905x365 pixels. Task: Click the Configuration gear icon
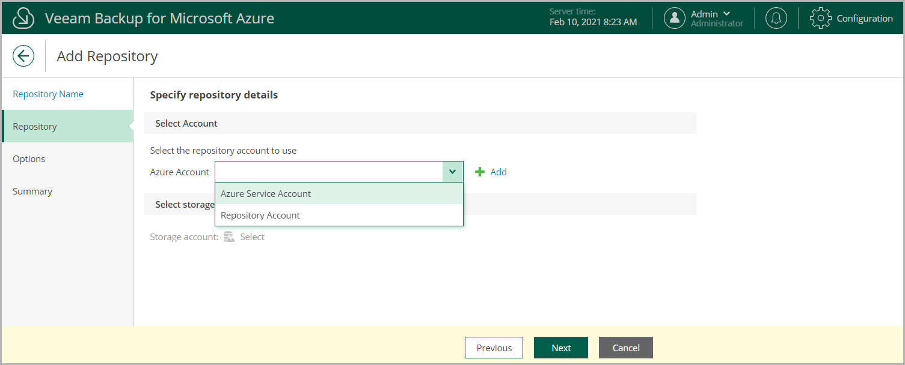click(x=821, y=18)
